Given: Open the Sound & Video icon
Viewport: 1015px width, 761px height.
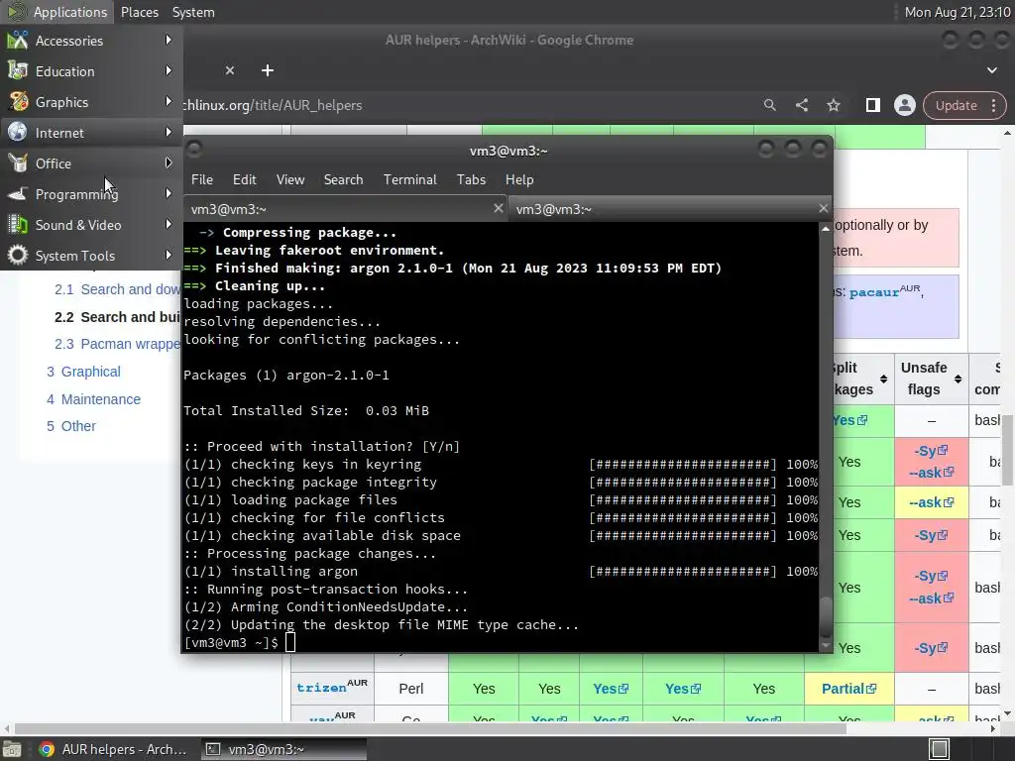Looking at the screenshot, I should (18, 225).
